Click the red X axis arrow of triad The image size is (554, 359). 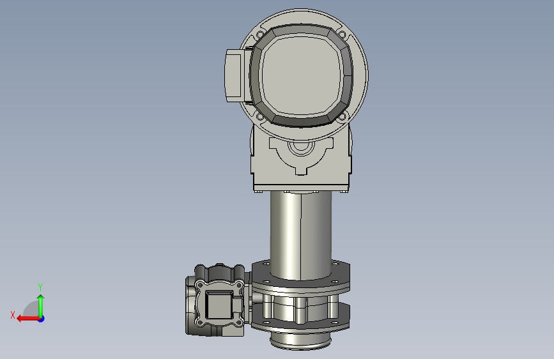(28, 319)
